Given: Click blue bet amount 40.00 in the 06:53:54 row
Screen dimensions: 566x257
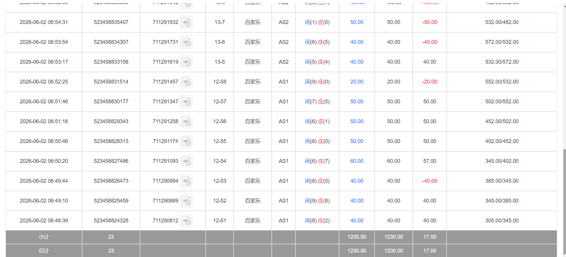Looking at the screenshot, I should click(x=357, y=42).
